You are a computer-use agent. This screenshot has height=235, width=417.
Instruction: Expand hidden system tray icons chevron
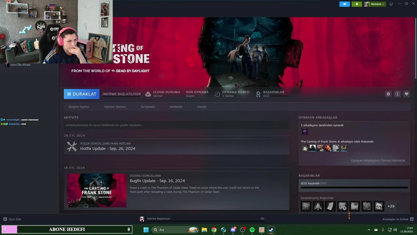point(369,230)
